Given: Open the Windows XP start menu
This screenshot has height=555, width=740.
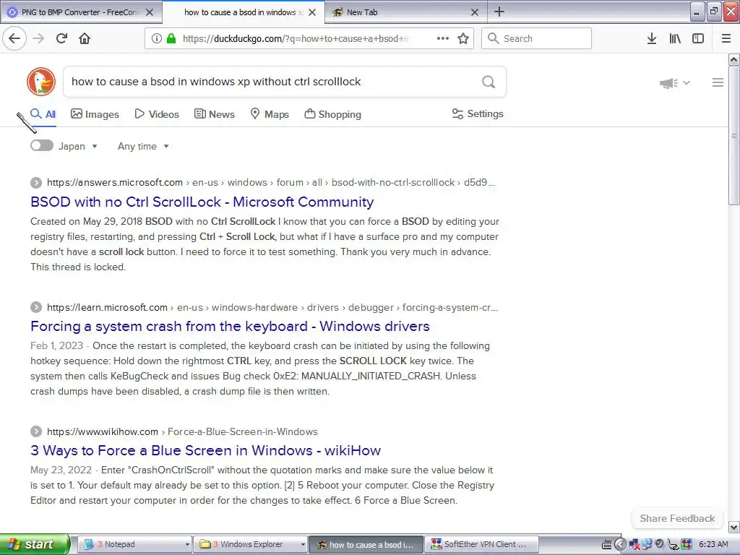Looking at the screenshot, I should (35, 544).
